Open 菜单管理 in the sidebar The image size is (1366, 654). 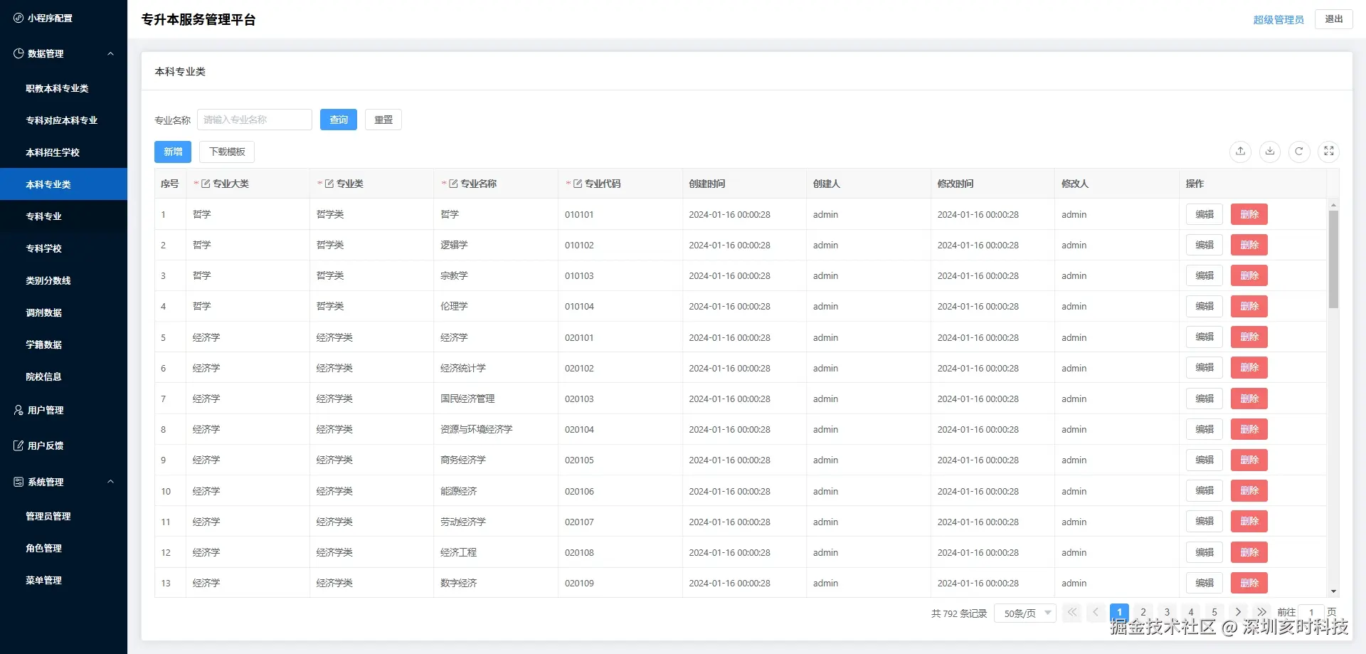point(64,580)
